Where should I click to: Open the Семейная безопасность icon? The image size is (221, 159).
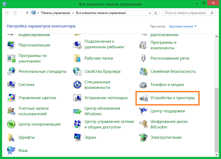[143, 71]
